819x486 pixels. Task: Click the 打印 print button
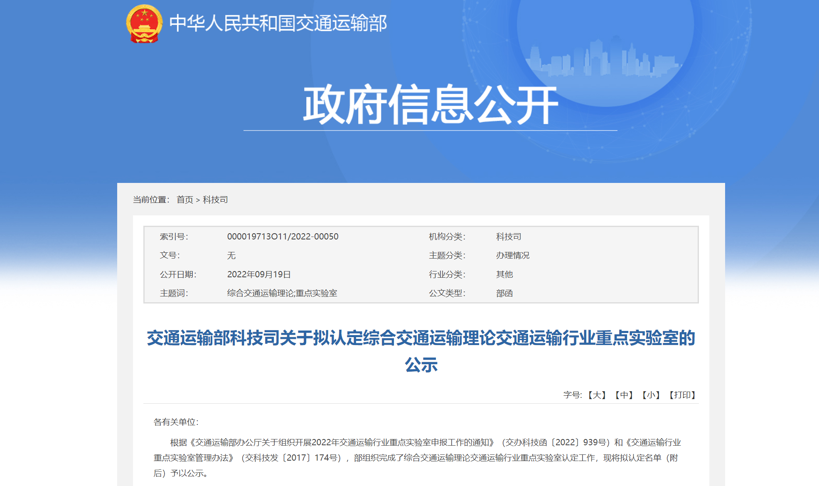682,395
